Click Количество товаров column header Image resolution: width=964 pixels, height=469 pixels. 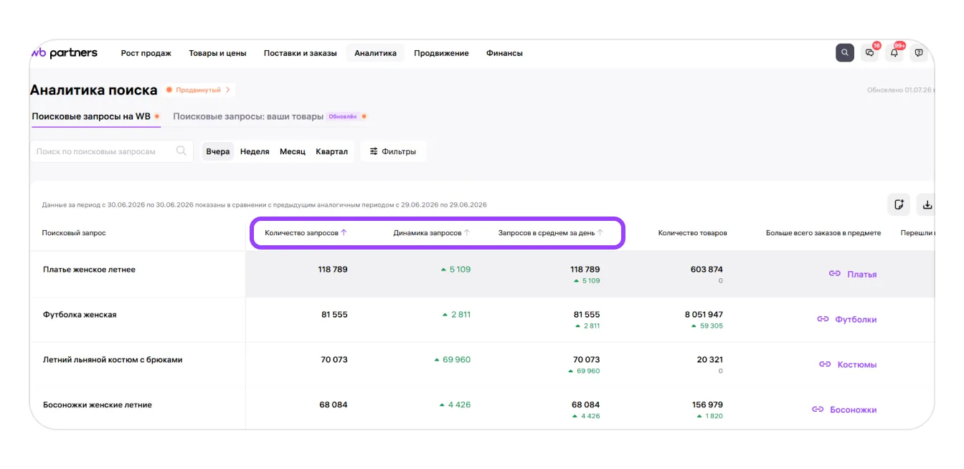(x=693, y=233)
